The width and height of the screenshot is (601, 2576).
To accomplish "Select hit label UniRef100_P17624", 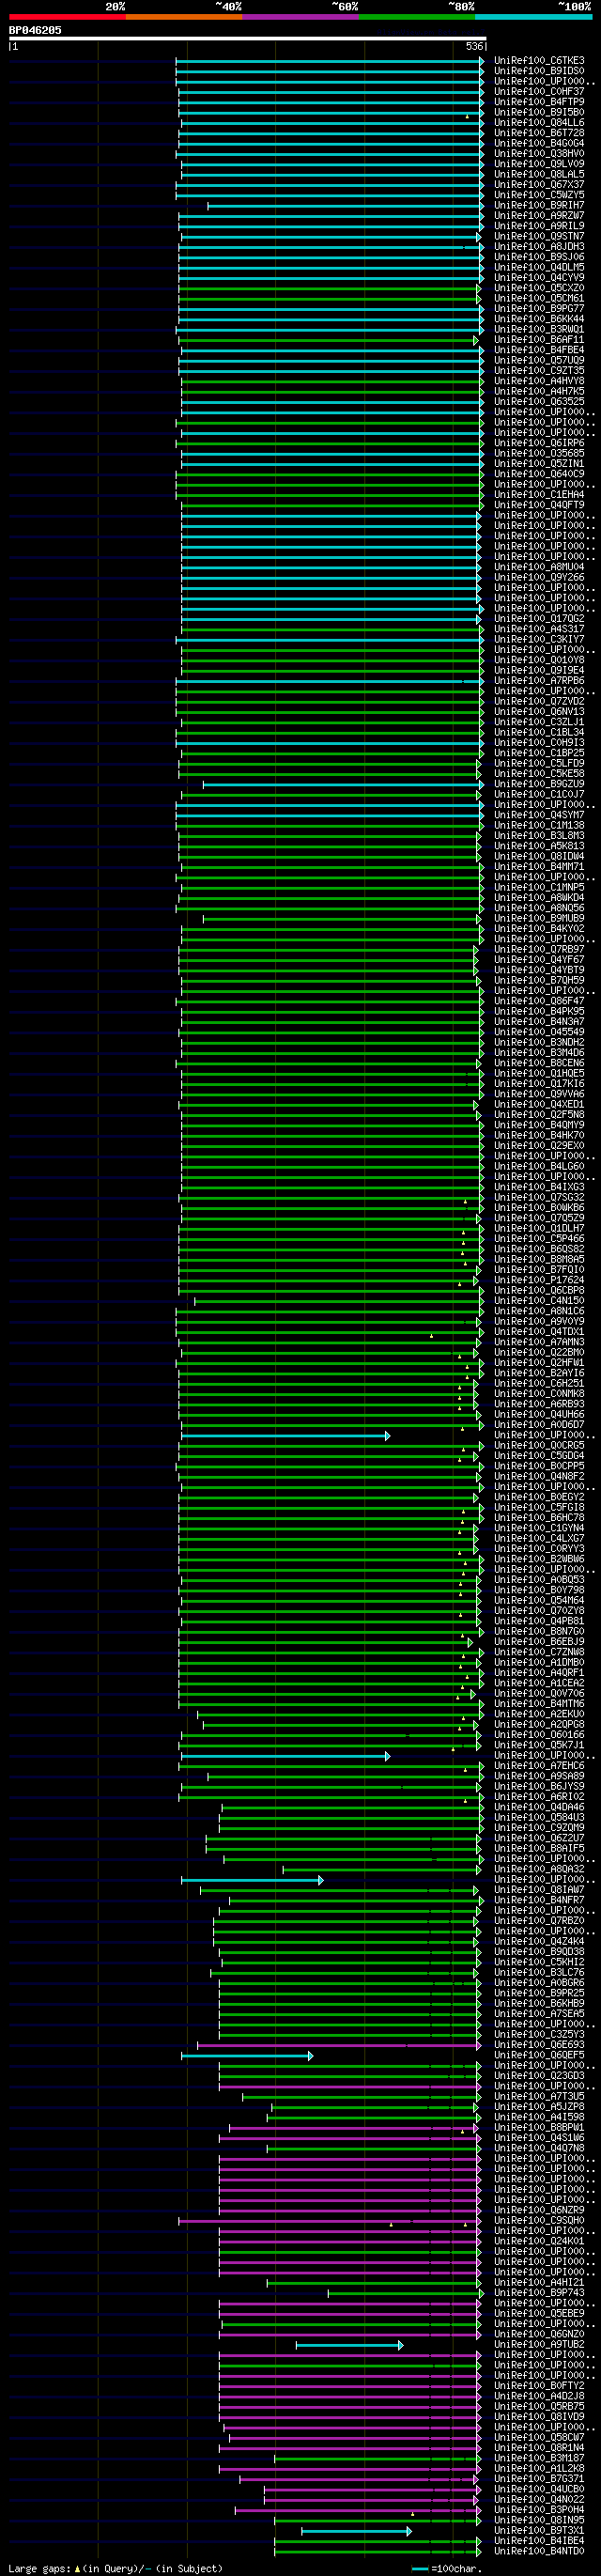I will pos(539,1280).
